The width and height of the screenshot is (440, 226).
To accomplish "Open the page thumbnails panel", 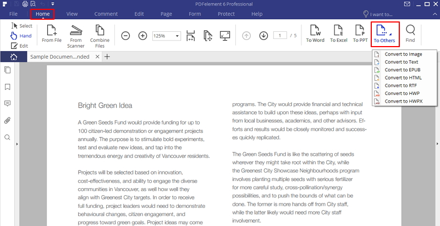I will [8, 70].
